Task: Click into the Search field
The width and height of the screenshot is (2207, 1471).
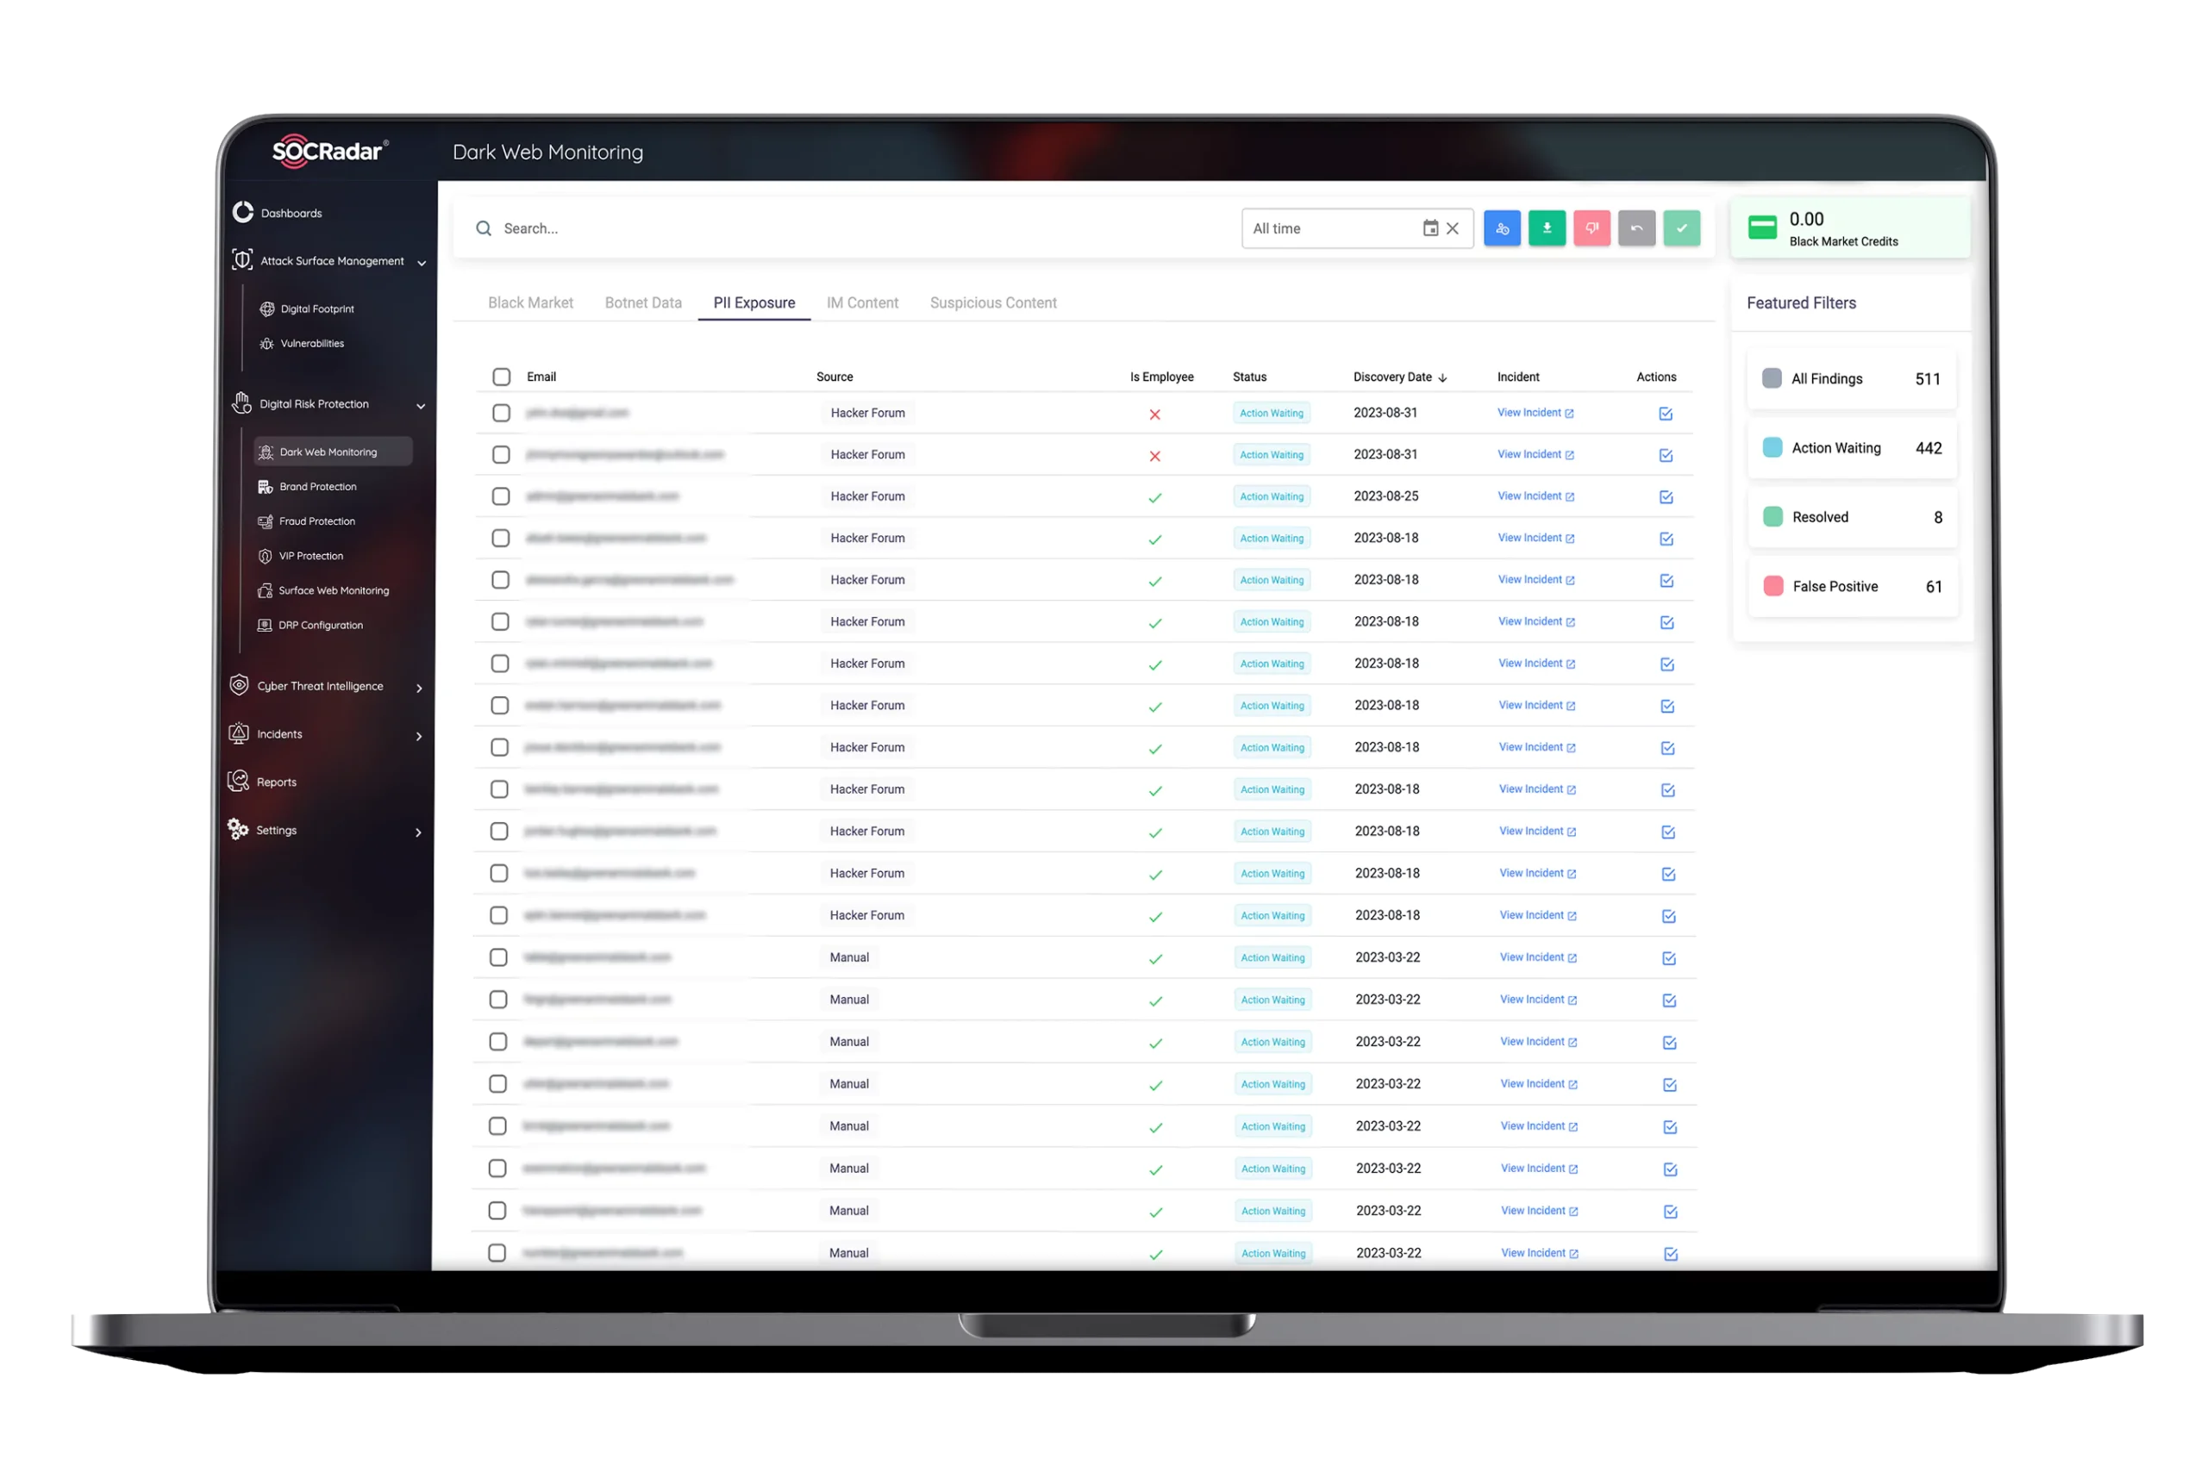Action: 845,228
